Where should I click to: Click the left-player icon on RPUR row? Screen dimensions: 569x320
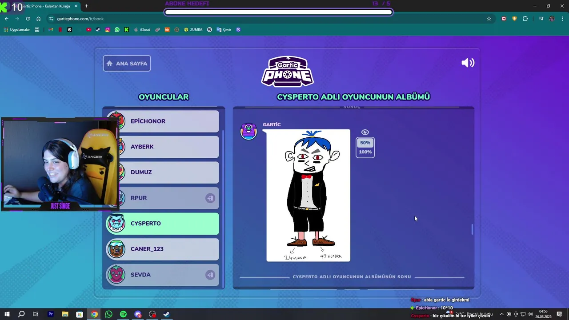(210, 198)
